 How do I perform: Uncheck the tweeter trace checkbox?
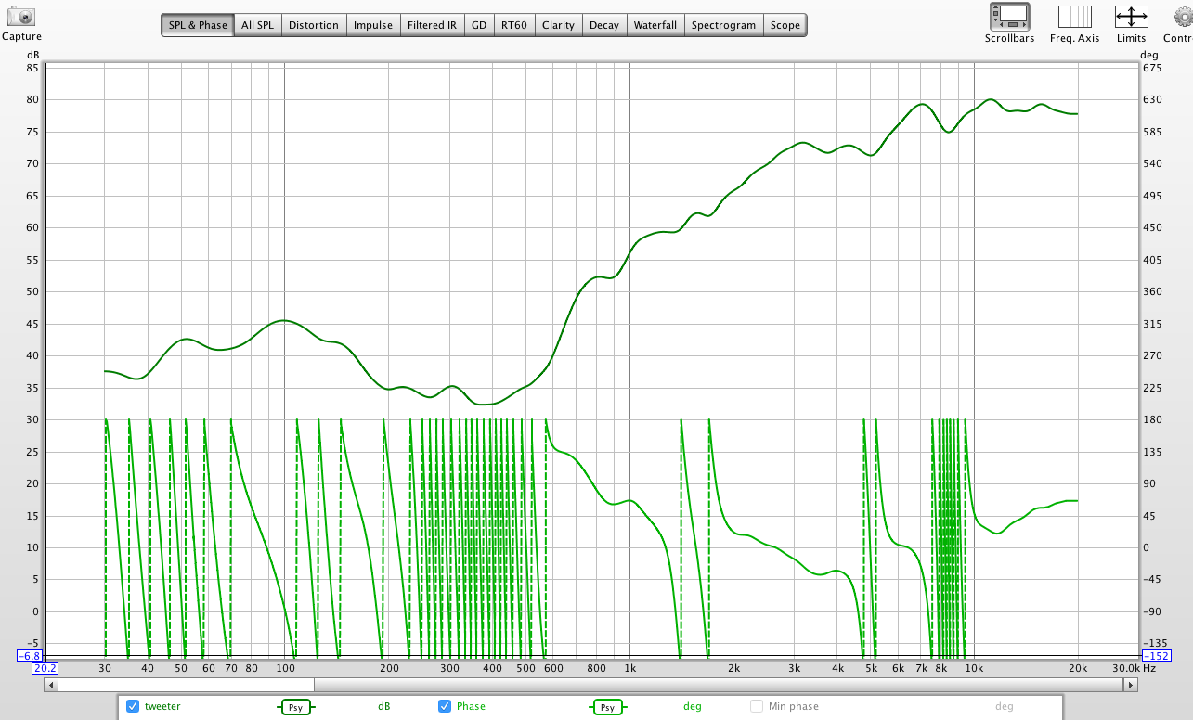(133, 706)
